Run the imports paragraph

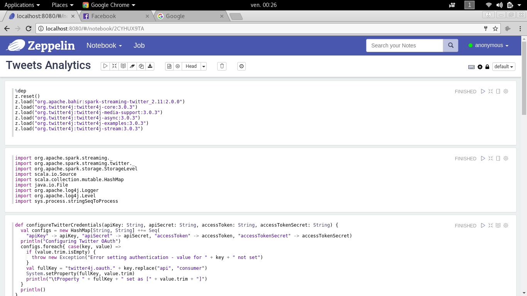[483, 158]
